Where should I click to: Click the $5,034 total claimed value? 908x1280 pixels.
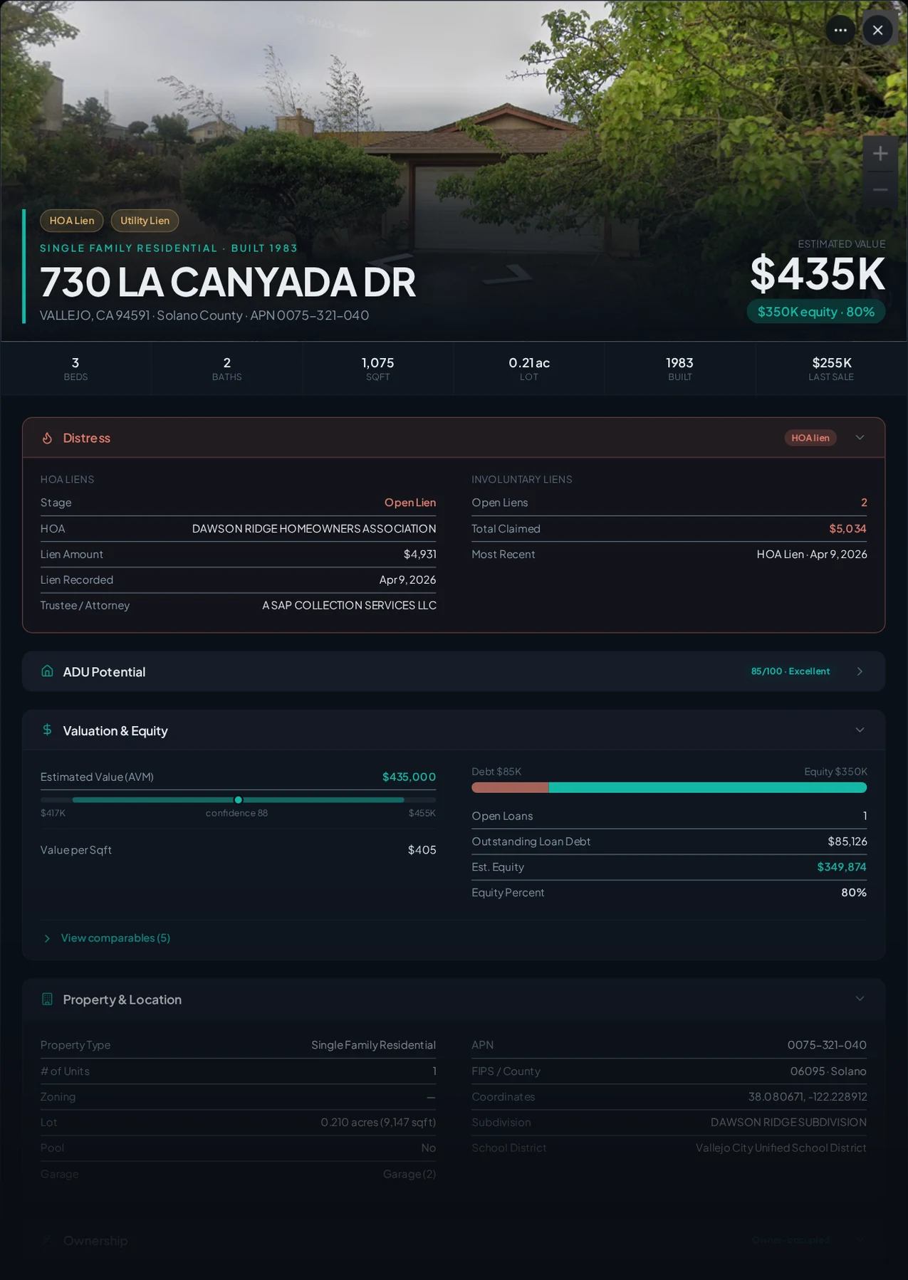point(847,528)
